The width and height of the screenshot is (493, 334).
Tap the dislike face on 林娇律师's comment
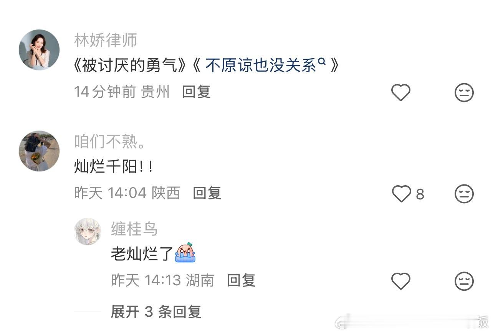point(464,93)
